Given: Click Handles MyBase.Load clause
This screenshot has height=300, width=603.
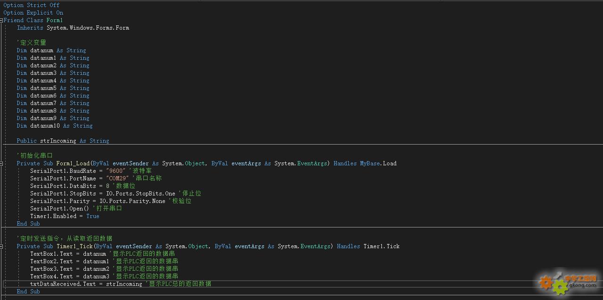Looking at the screenshot, I should pos(365,163).
